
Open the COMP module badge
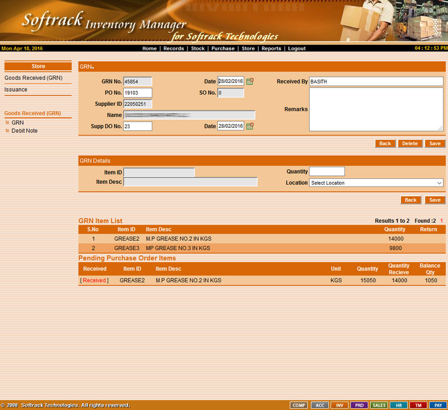click(x=299, y=405)
